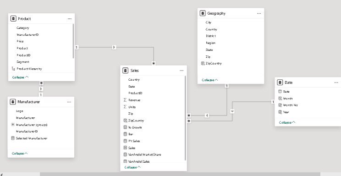Select the Manufacturer to Product relationship arrow
This screenshot has width=341, height=176.
coord(41,89)
